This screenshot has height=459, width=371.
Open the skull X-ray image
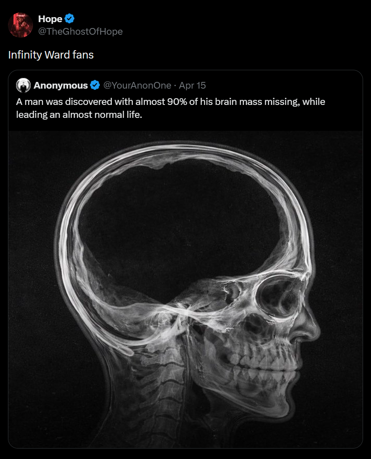(185, 289)
